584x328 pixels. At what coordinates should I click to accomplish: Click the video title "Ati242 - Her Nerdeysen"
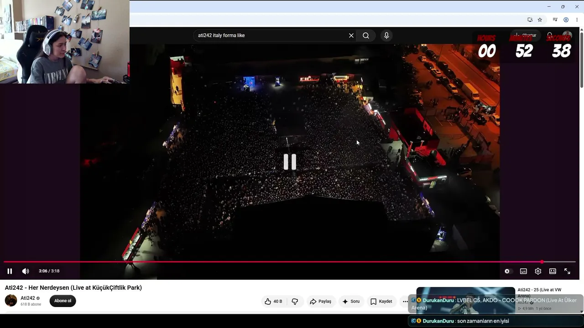(x=73, y=287)
